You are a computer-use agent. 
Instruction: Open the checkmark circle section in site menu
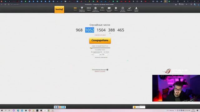pos(122,9)
